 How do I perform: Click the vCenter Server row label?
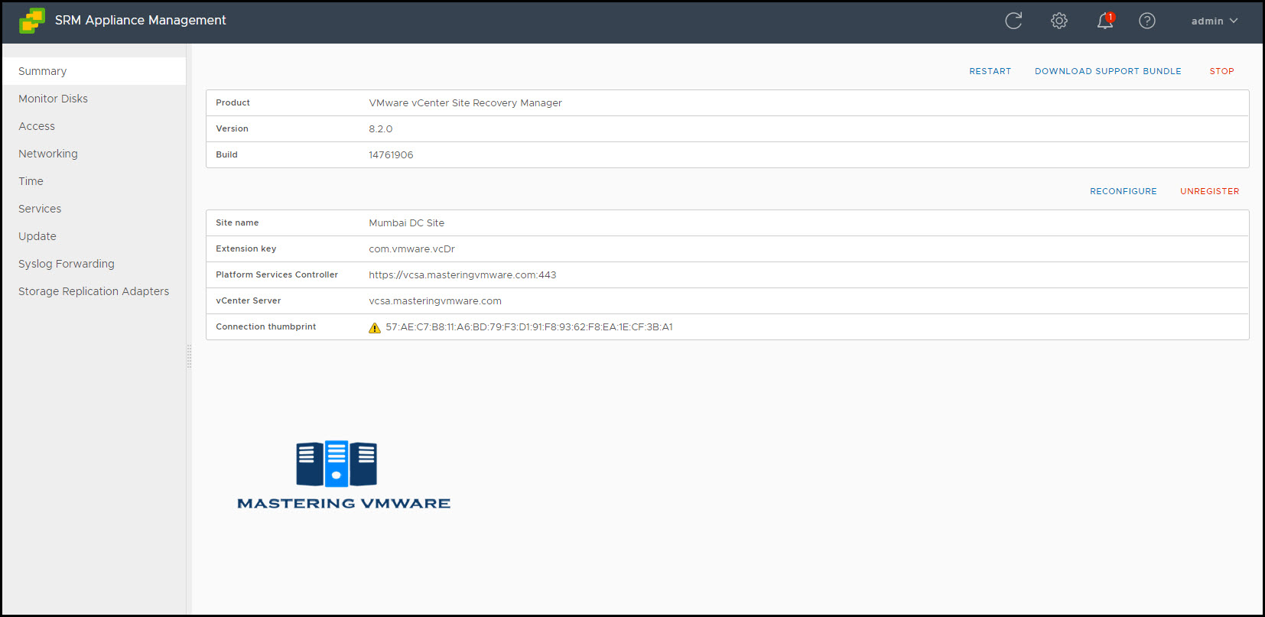click(x=248, y=300)
